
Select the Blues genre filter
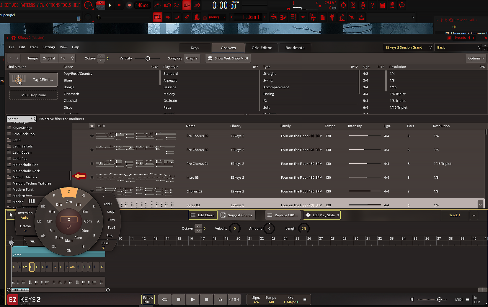[x=68, y=80]
